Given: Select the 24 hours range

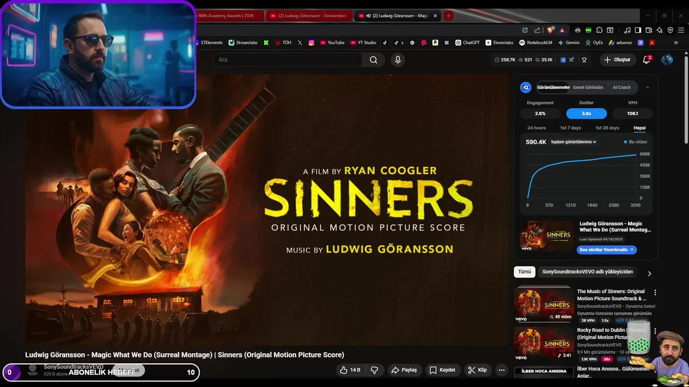Looking at the screenshot, I should pyautogui.click(x=536, y=128).
